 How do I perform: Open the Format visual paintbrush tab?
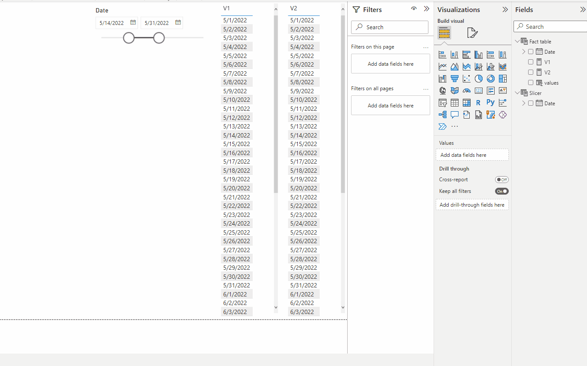(x=472, y=33)
